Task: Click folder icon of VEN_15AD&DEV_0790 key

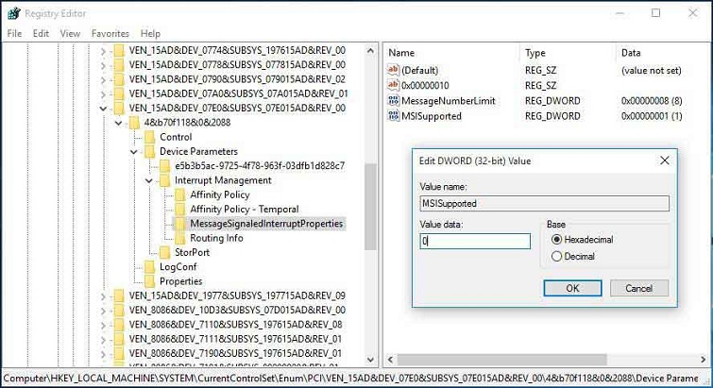Action: coord(119,79)
